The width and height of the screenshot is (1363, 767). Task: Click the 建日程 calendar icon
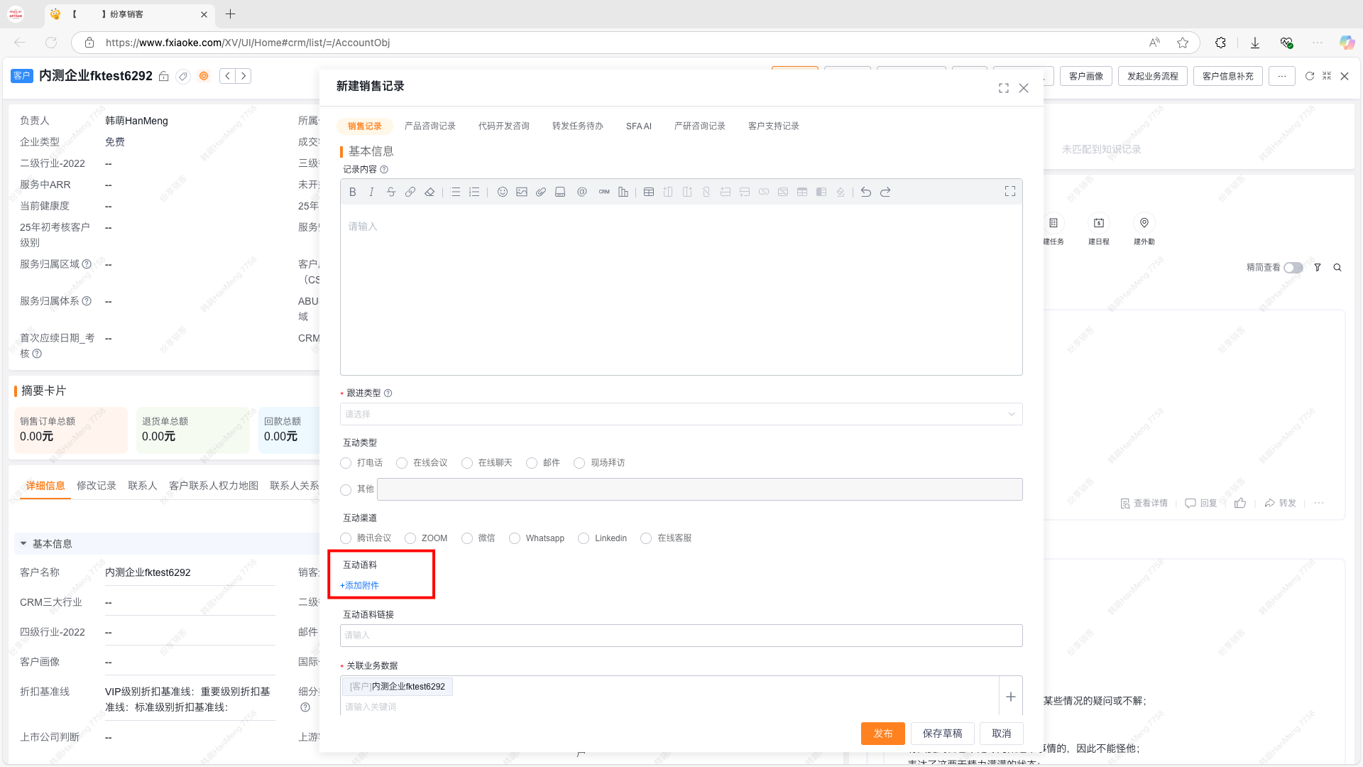coord(1098,223)
